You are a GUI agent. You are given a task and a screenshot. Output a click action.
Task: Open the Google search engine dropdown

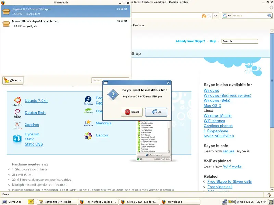point(227,16)
